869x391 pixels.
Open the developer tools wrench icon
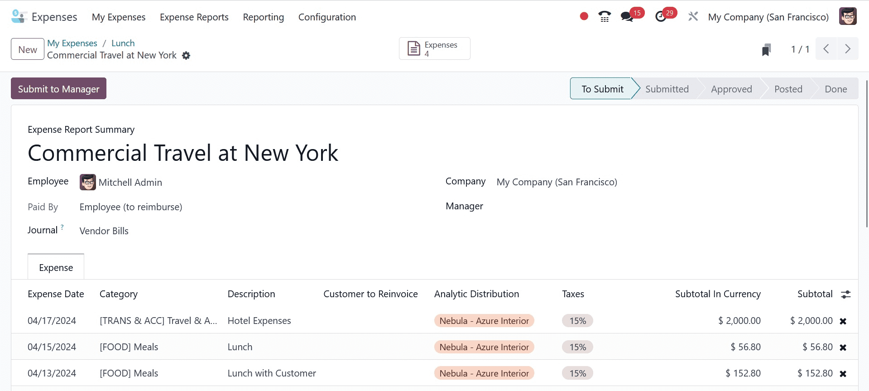click(x=693, y=17)
